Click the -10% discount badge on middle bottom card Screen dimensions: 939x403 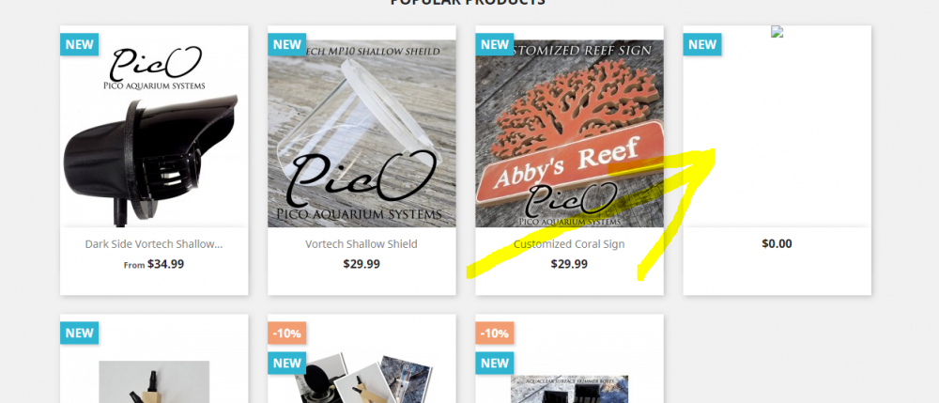point(286,333)
